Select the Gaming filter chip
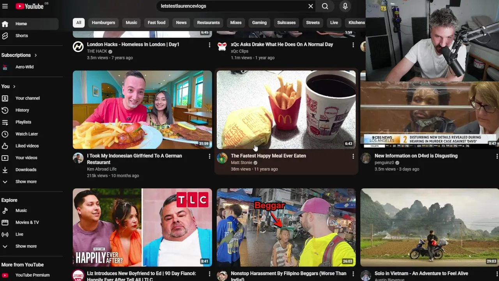The image size is (499, 281). 259,23
